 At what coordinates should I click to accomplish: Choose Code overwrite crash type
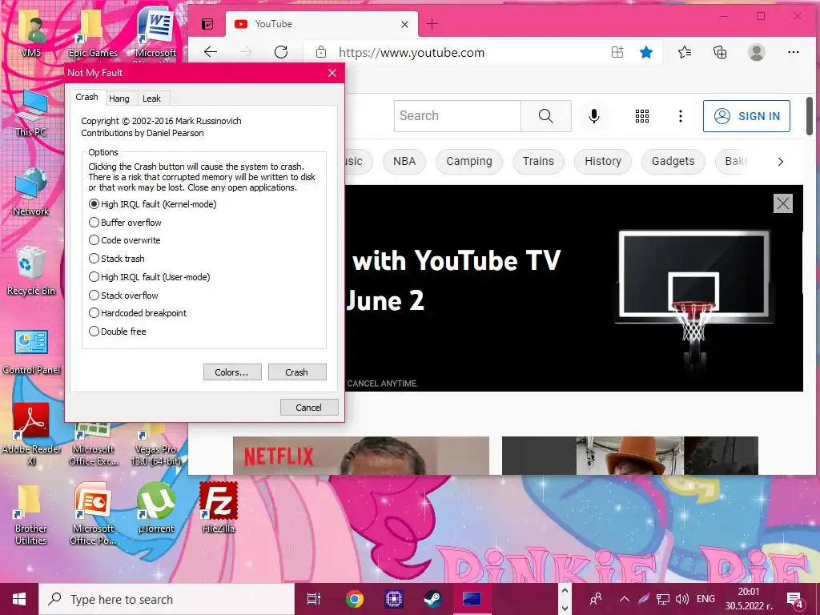[124, 240]
